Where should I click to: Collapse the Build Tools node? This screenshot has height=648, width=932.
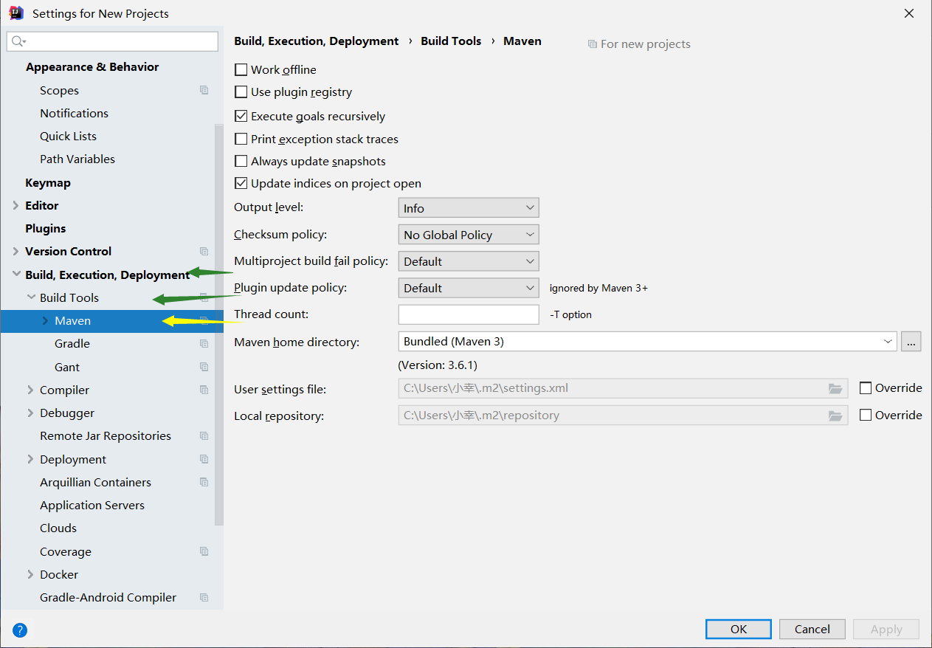[31, 297]
